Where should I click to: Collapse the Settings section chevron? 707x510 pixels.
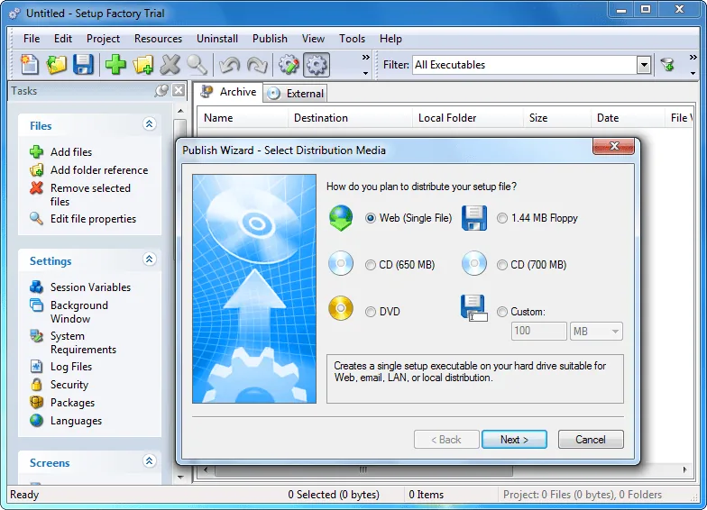coord(150,260)
